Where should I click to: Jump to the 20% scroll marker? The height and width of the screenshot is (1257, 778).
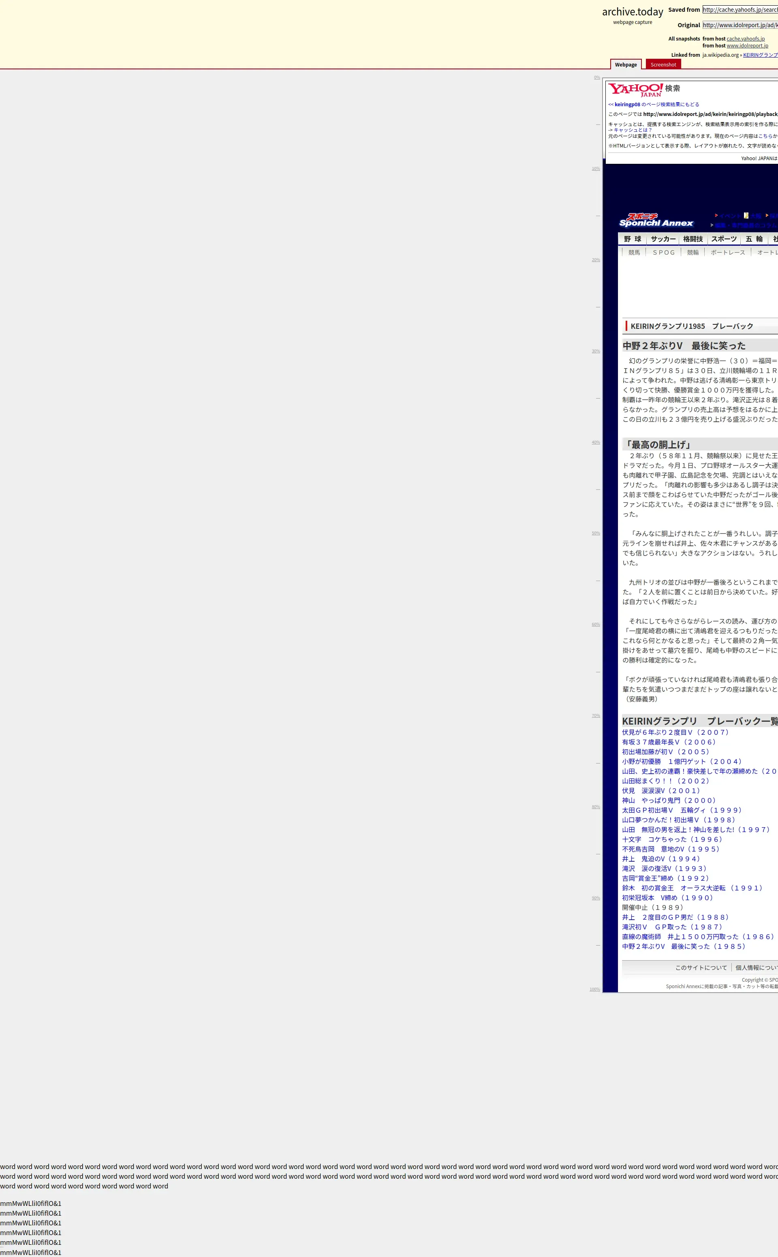tap(596, 260)
